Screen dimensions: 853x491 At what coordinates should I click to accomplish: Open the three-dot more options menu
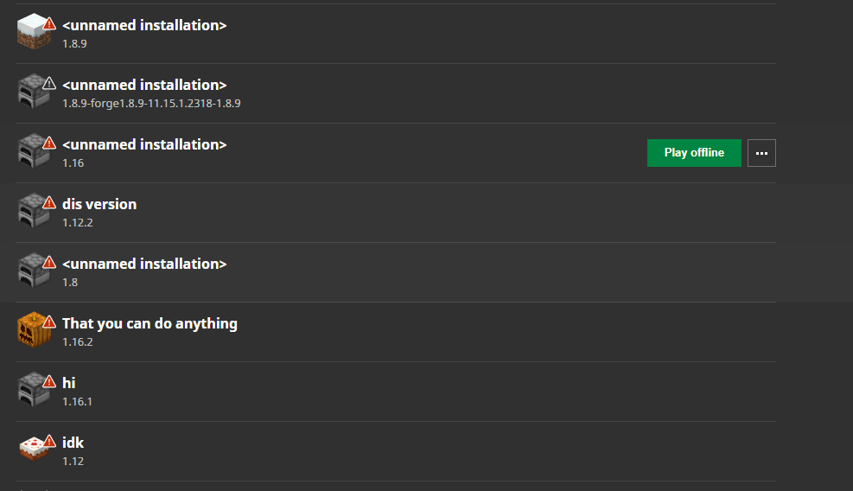(x=761, y=153)
